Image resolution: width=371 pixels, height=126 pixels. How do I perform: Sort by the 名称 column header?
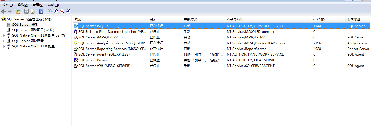click(x=111, y=20)
